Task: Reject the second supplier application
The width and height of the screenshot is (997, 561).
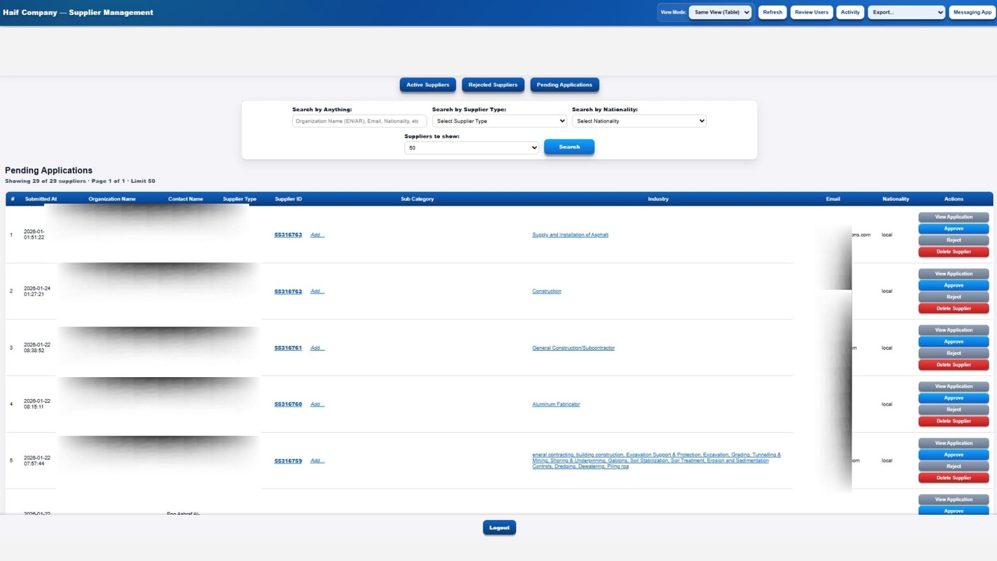Action: pos(953,297)
